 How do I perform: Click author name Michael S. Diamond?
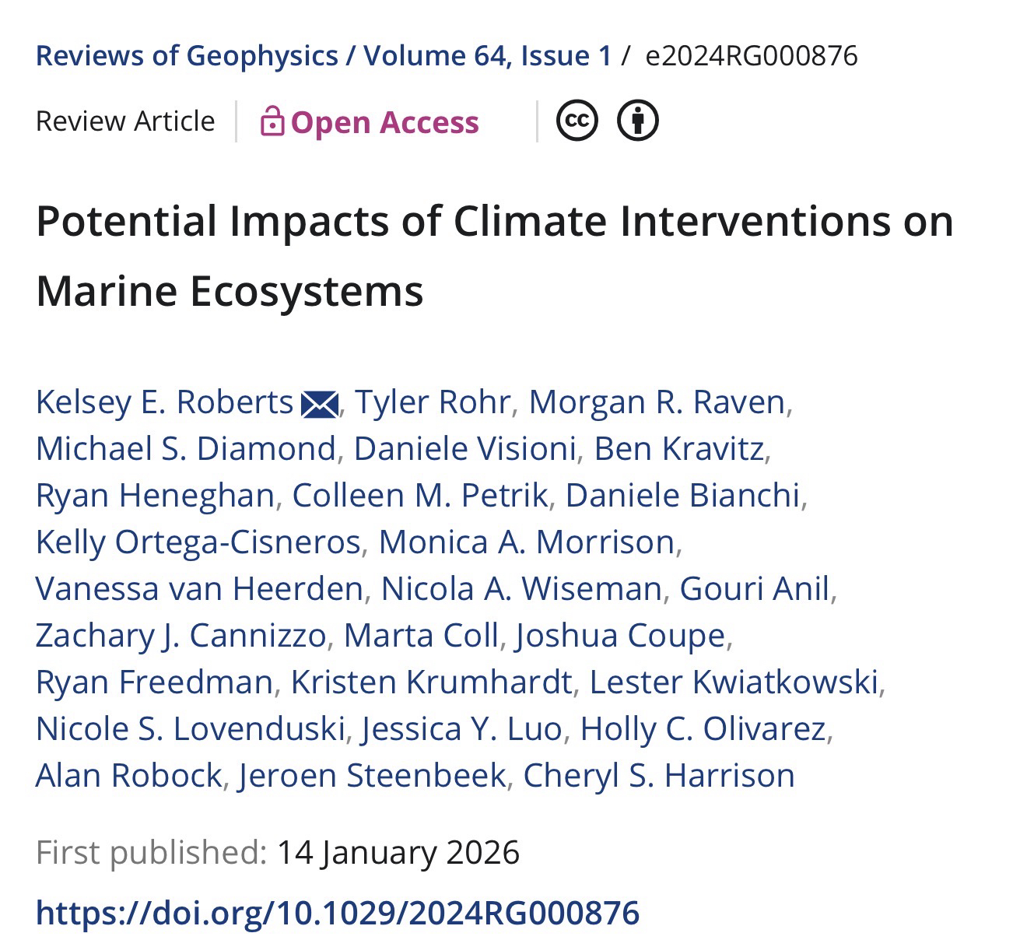pos(185,449)
